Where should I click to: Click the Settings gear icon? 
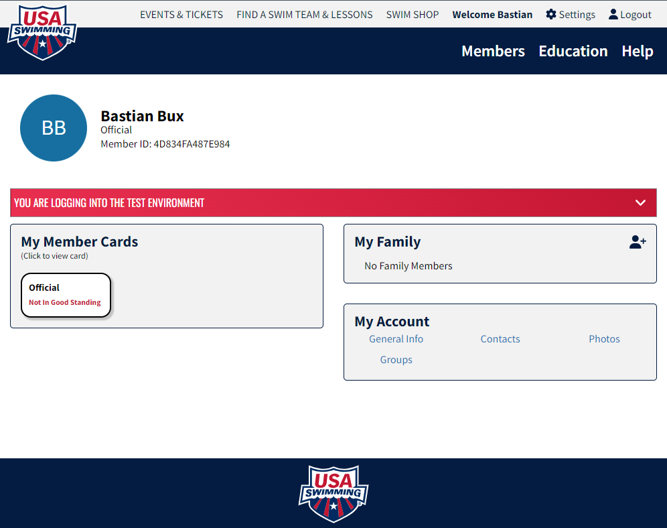(x=551, y=15)
